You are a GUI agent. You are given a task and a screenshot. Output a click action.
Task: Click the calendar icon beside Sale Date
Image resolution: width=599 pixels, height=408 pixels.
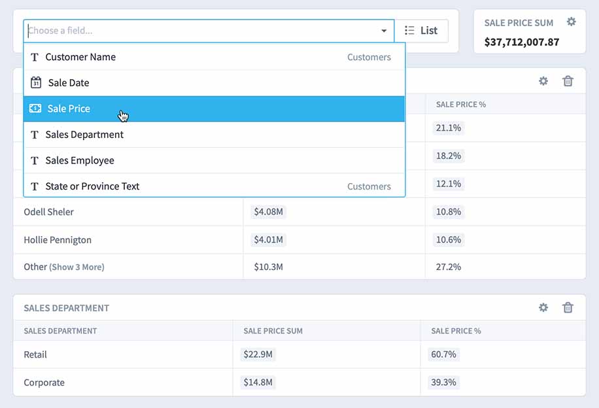[35, 82]
